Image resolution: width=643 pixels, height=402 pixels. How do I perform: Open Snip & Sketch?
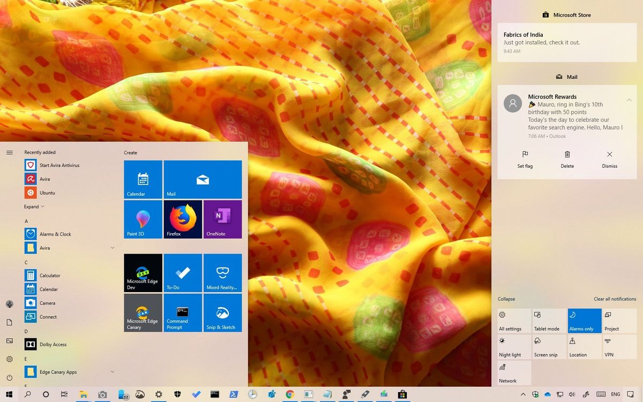coord(222,313)
